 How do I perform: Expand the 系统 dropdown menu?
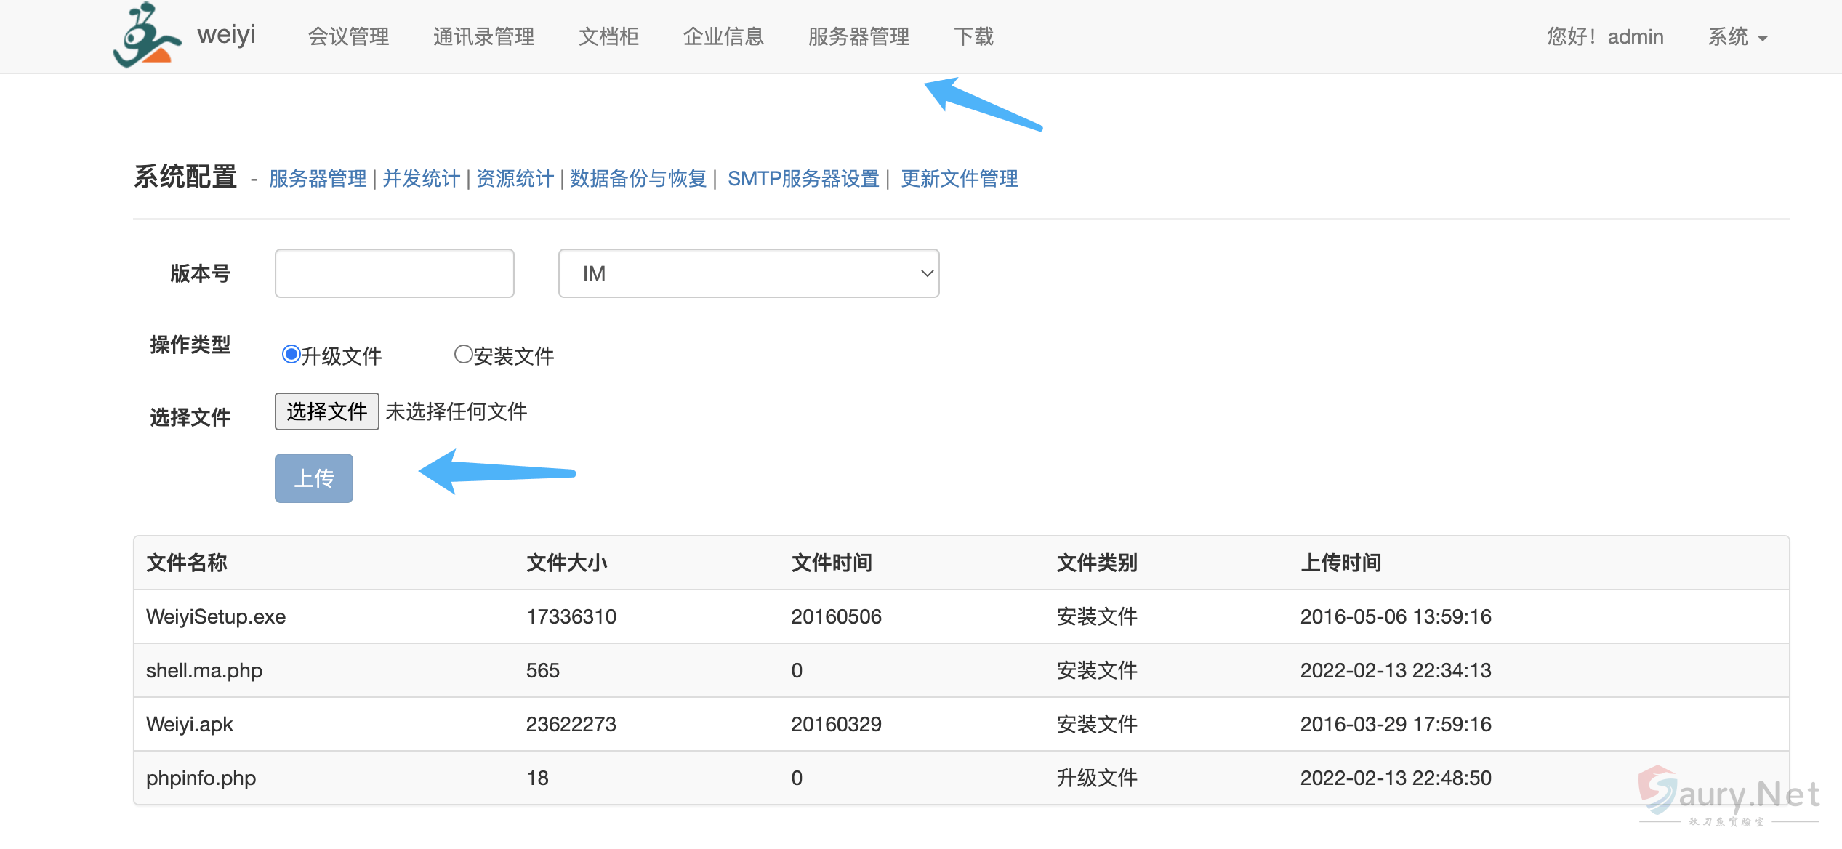(1737, 37)
